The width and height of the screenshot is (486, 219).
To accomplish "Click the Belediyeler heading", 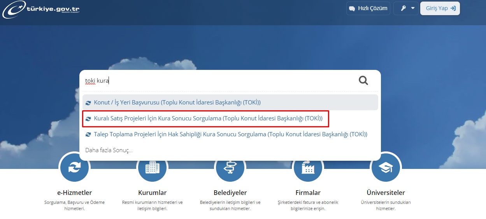I will pos(230,193).
